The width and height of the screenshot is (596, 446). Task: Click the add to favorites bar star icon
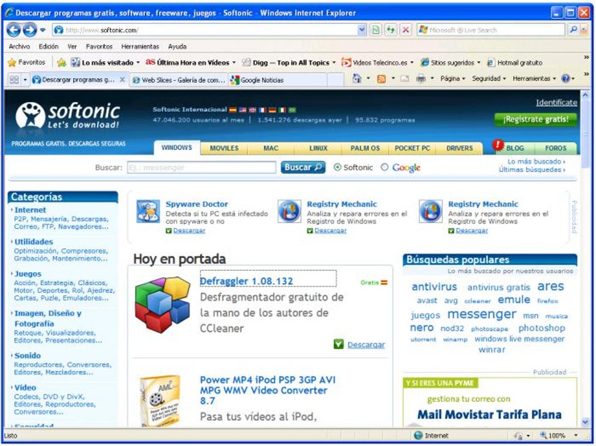click(61, 62)
